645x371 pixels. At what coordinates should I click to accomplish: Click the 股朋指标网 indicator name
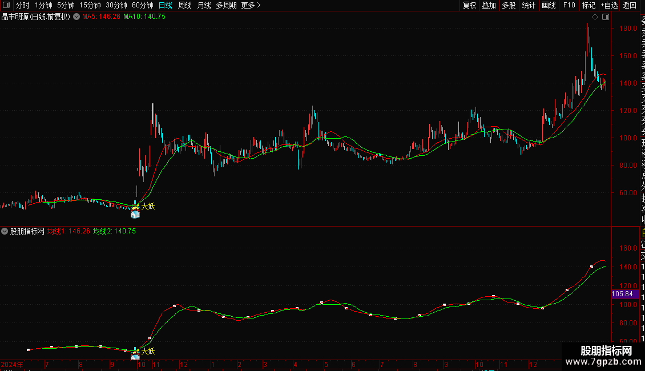coord(27,231)
